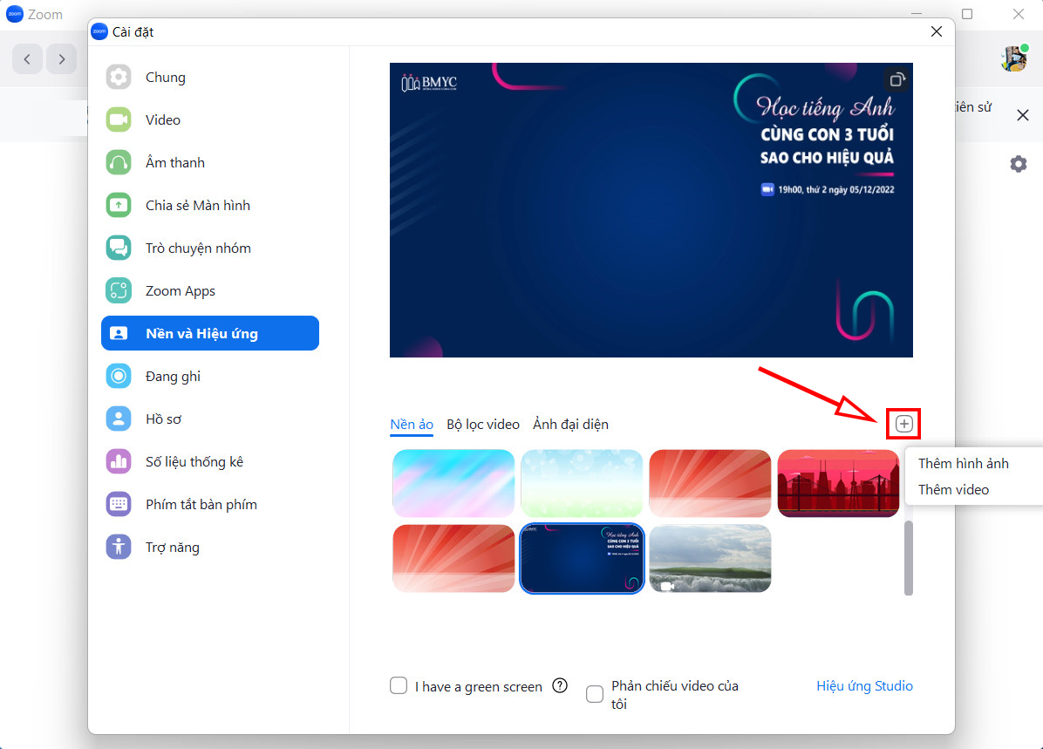This screenshot has width=1043, height=749.
Task: Open the Trò chuyện nhóm chat icon
Action: [x=119, y=249]
